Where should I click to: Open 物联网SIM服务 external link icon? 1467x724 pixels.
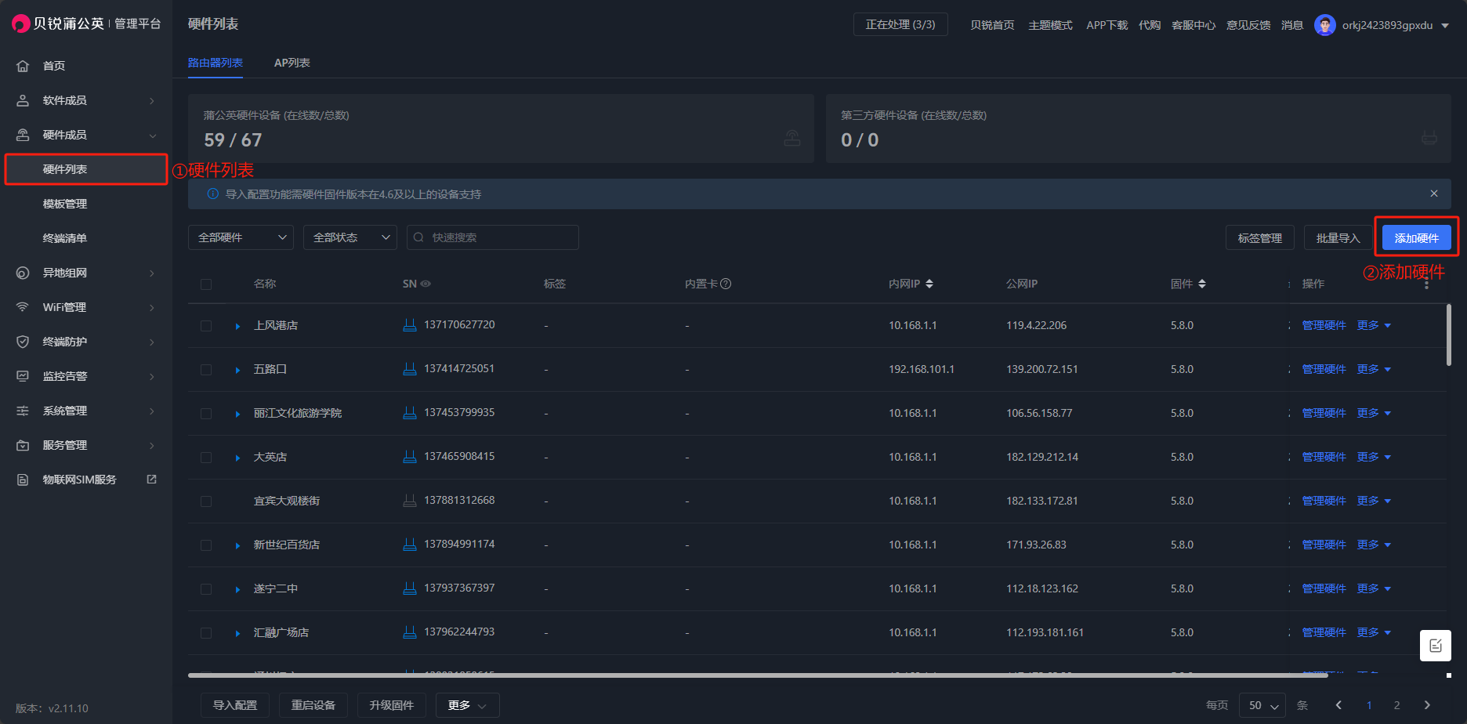(x=152, y=479)
